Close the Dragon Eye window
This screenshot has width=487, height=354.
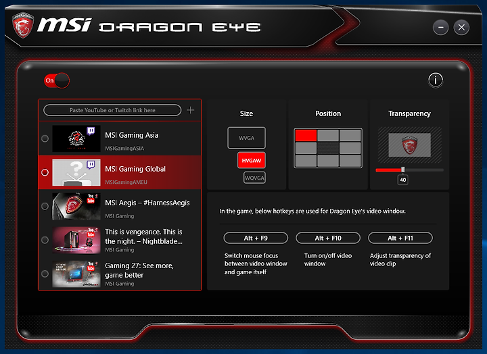pos(461,27)
